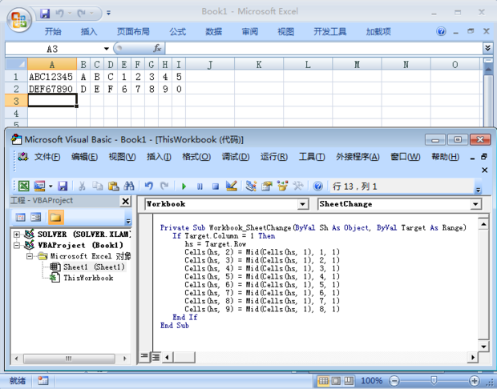Run the macro with green play icon
The image size is (497, 389).
184,186
